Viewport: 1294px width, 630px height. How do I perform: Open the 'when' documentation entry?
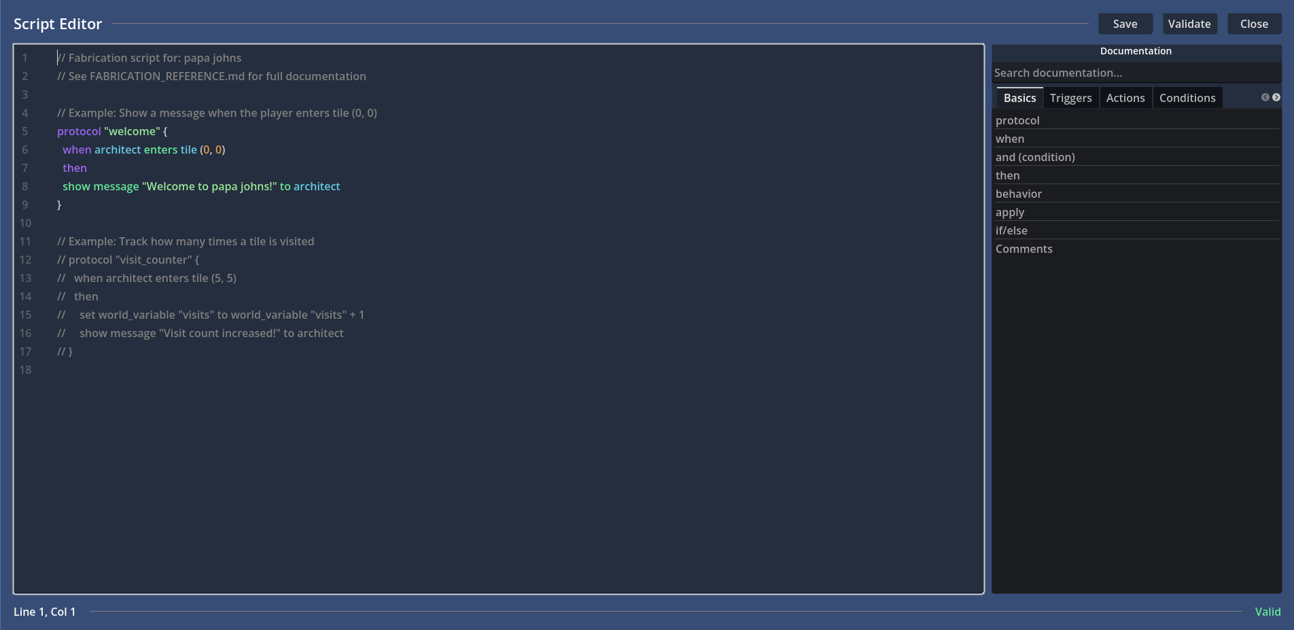tap(1010, 139)
